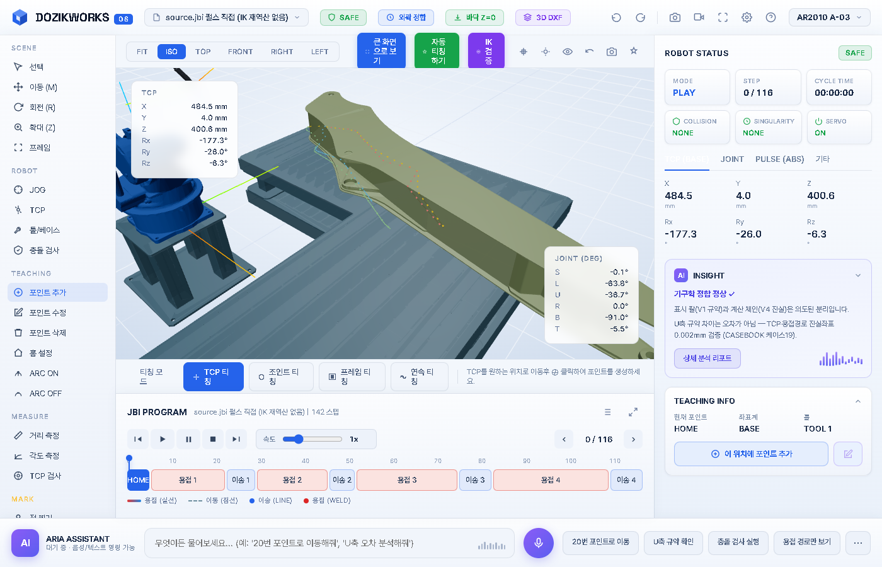
Task: Toggle 바닥 Z=0 option
Action: pyautogui.click(x=474, y=18)
